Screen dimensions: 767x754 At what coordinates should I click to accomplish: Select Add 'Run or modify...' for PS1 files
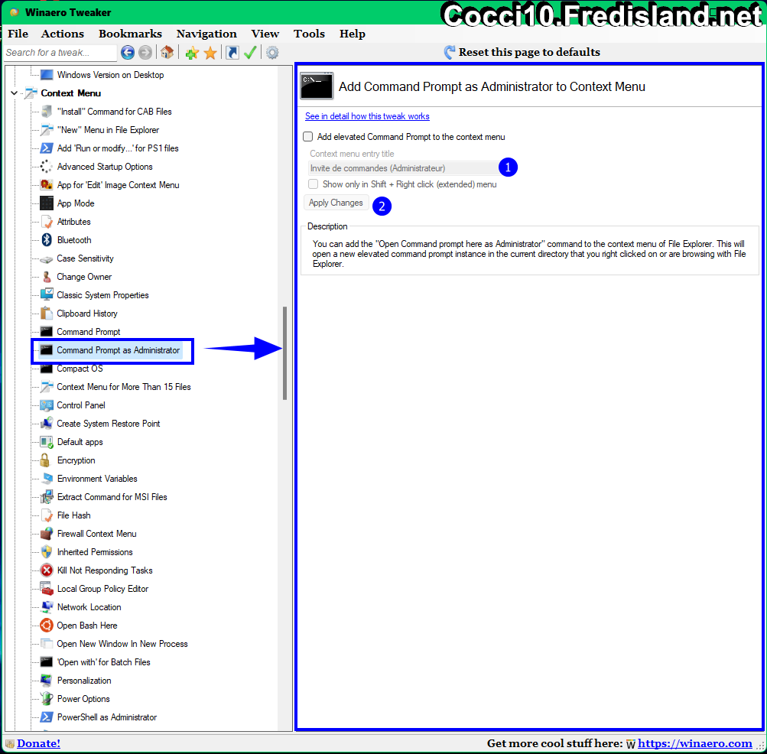118,148
